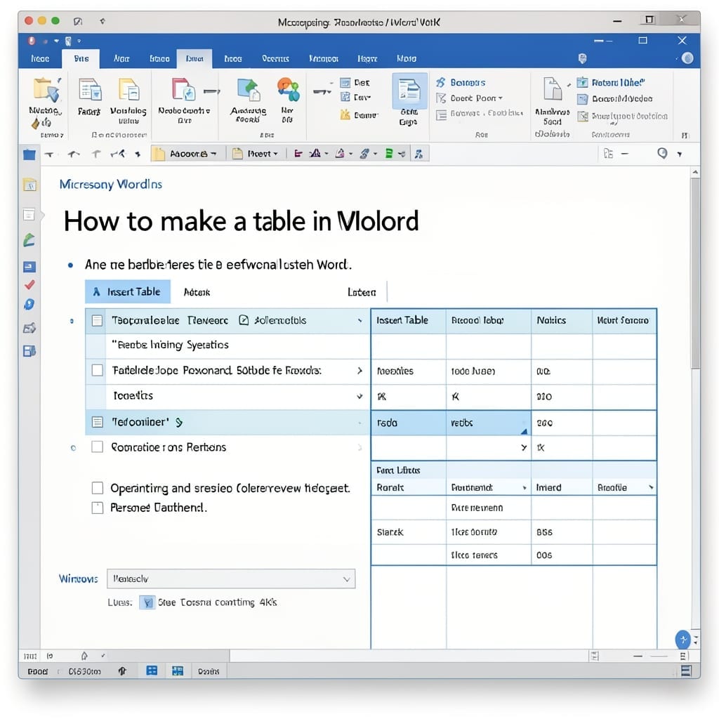Switch to the 'Niato' ribbon tab
719x719 pixels.
click(407, 59)
